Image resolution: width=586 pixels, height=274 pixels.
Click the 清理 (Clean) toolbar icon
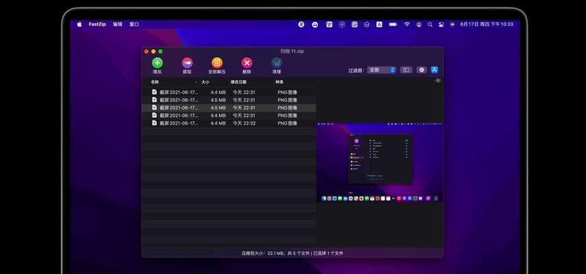[277, 63]
